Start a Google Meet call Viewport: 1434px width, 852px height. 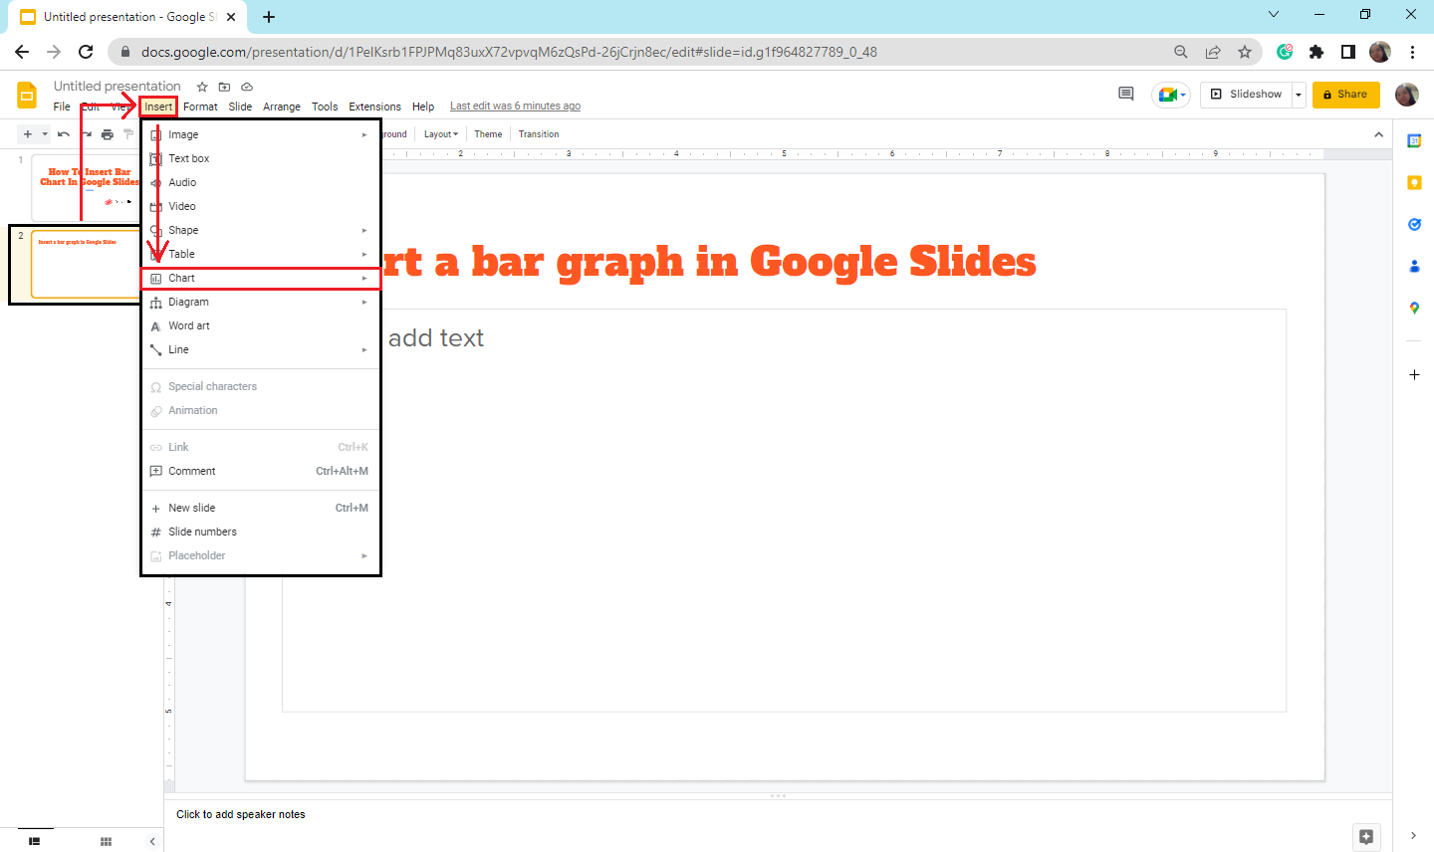tap(1171, 95)
